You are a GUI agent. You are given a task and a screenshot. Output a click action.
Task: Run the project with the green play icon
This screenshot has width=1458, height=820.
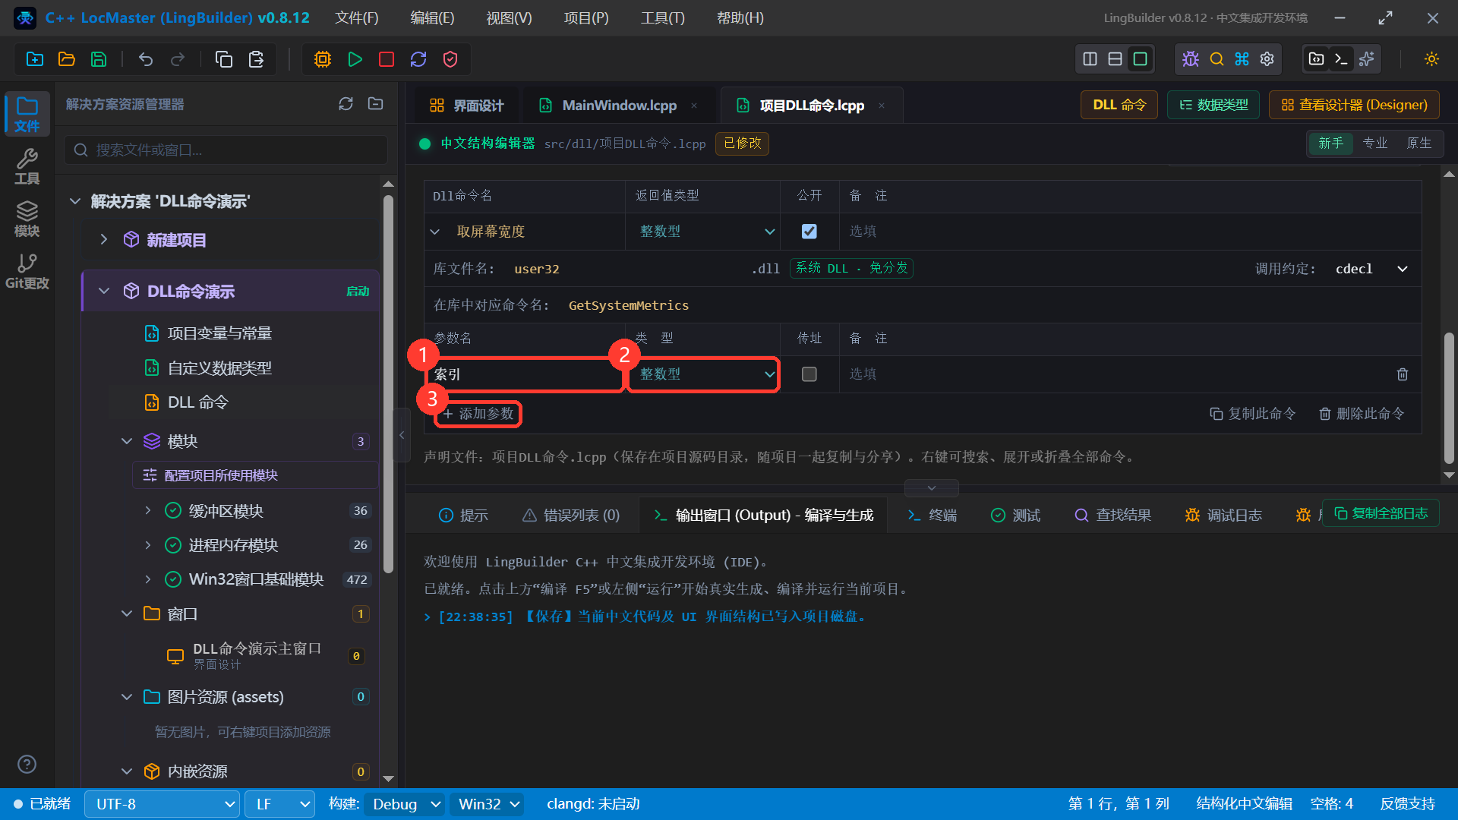pos(355,59)
